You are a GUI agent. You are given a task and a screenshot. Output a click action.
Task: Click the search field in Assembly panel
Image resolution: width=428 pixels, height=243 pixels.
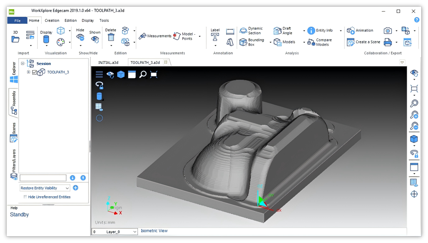pos(43,178)
